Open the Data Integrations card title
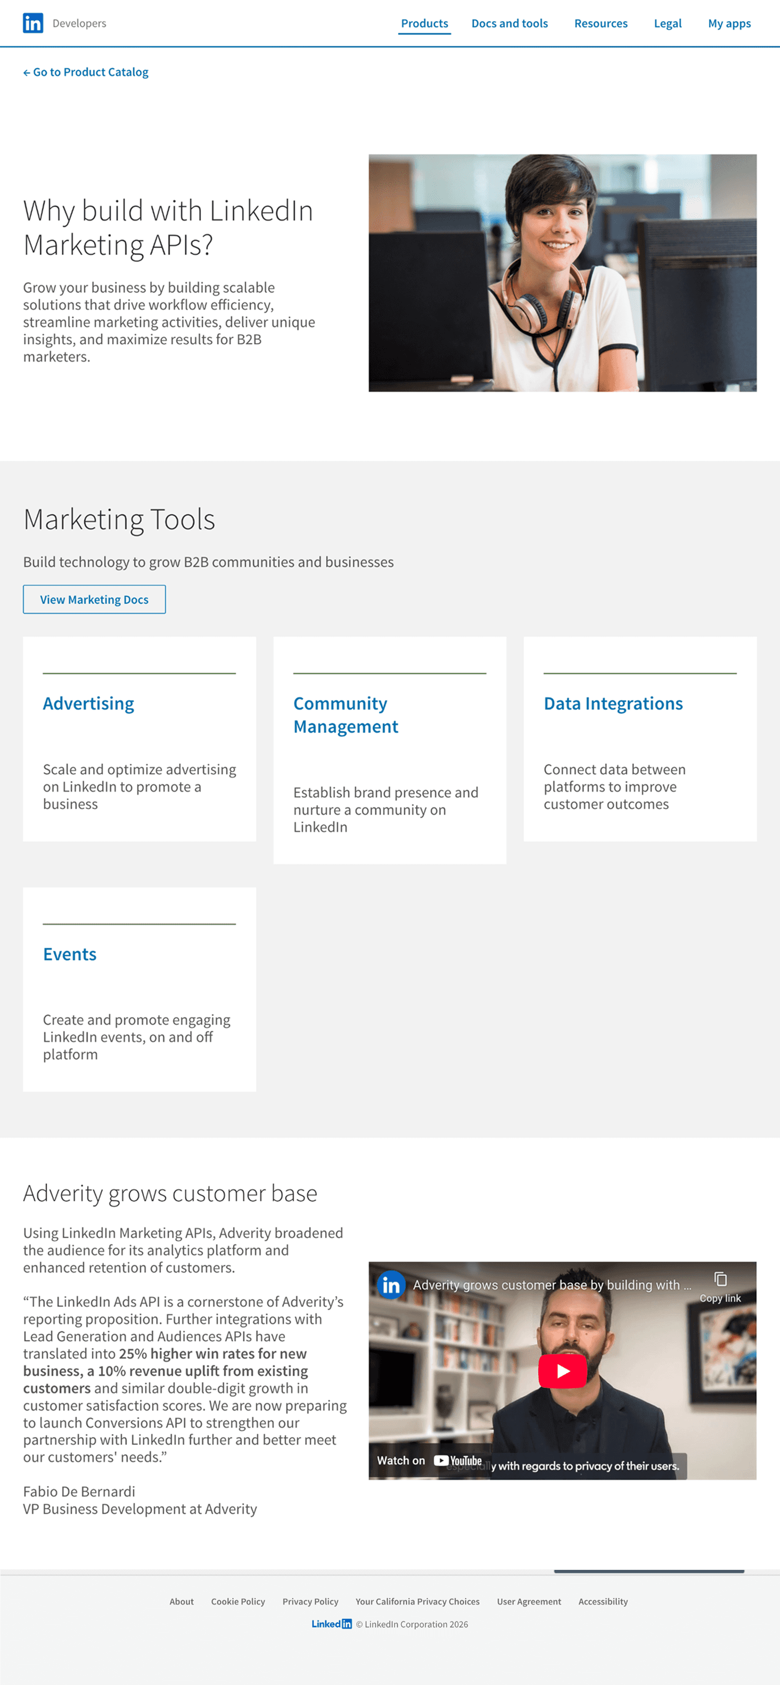 [613, 703]
